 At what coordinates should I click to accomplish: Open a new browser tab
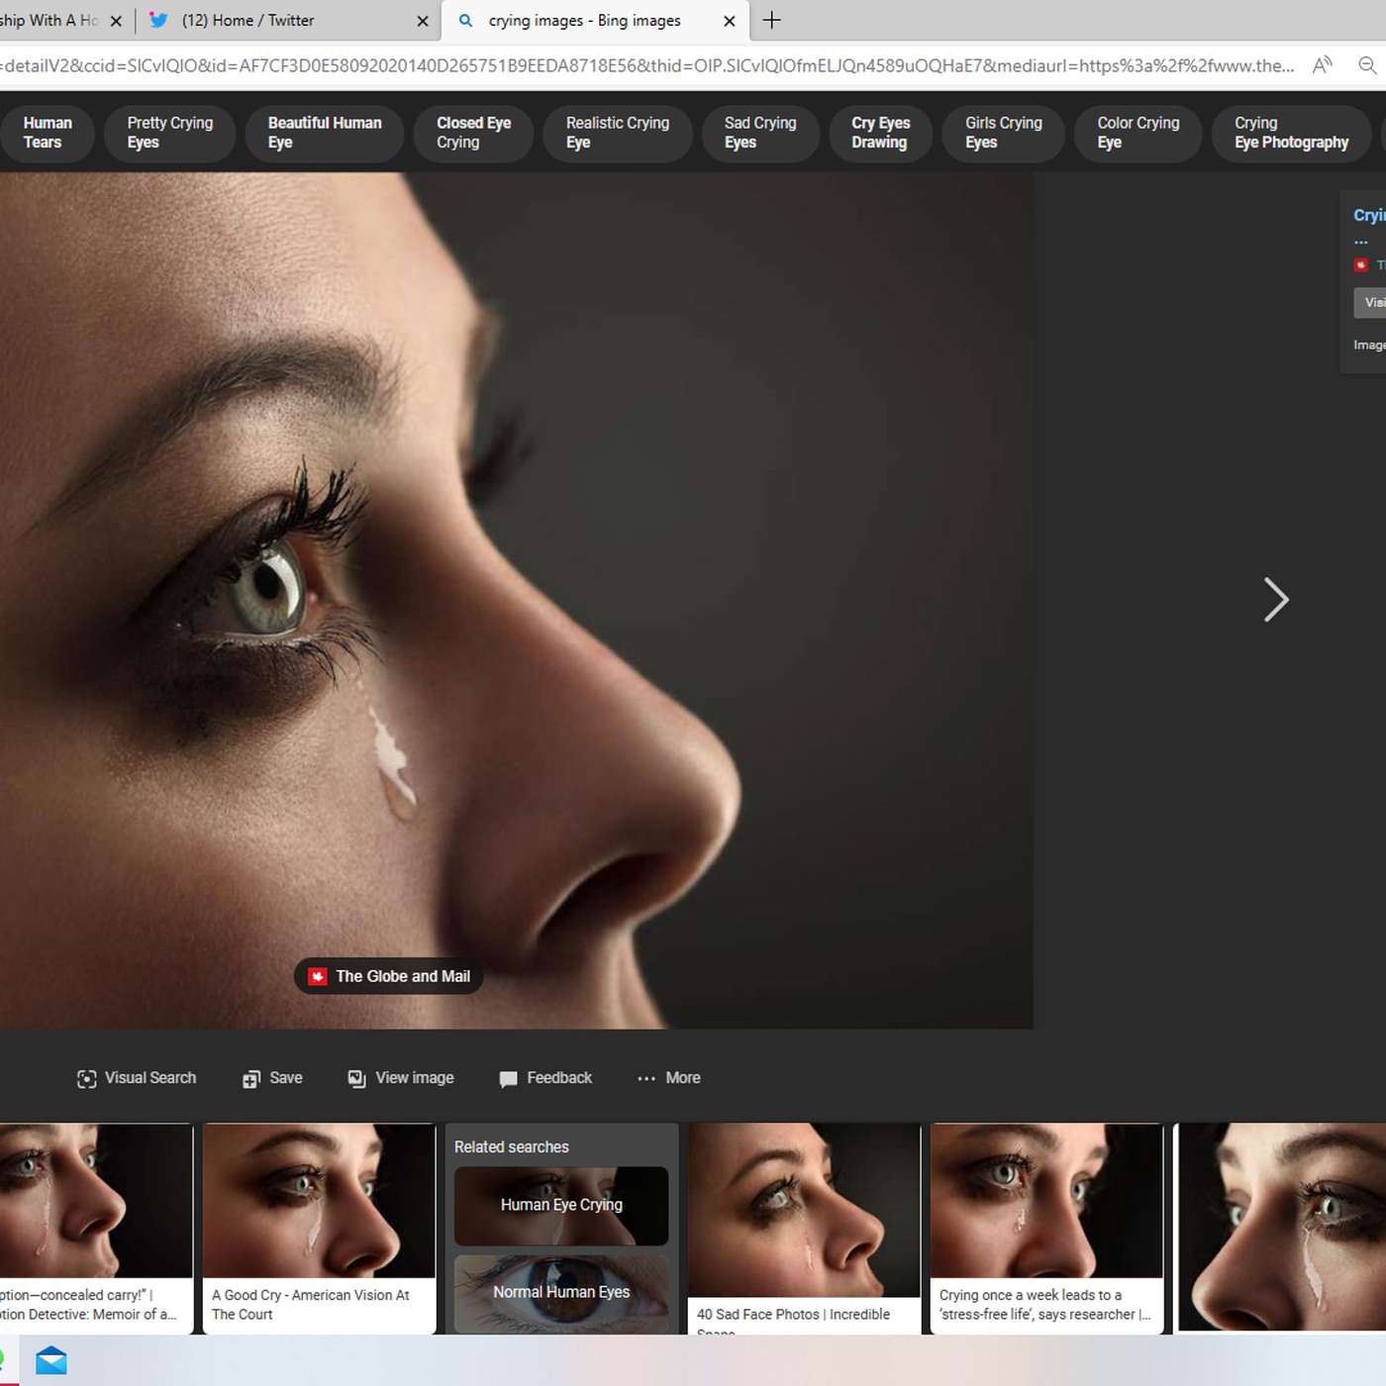coord(772,20)
